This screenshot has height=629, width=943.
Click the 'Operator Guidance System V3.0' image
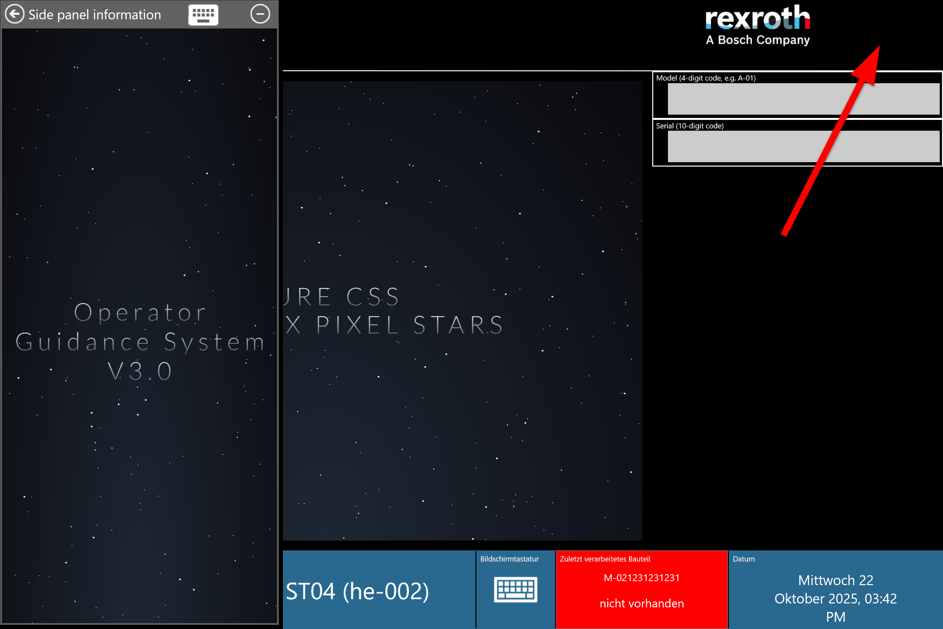139,341
